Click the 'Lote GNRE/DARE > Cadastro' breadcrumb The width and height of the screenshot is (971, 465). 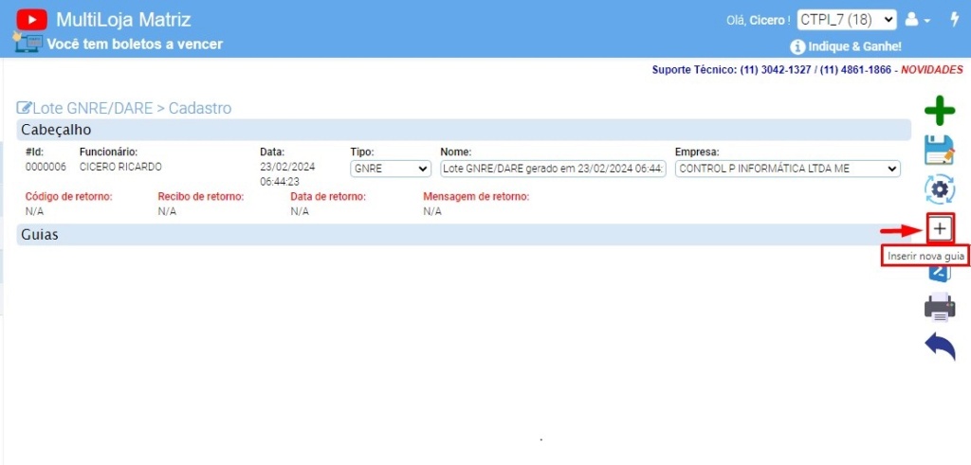click(x=132, y=108)
